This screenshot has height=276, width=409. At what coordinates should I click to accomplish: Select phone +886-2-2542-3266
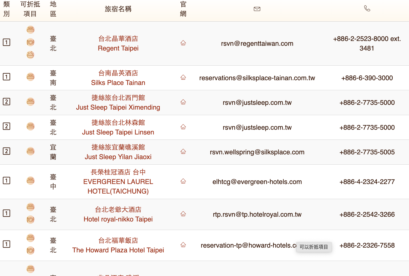coord(367,214)
